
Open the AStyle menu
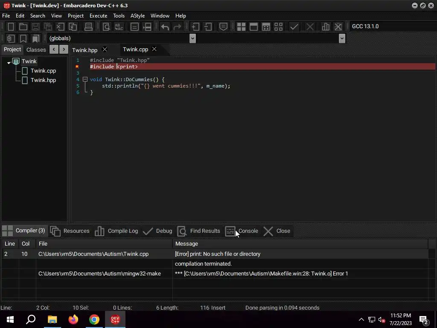(138, 16)
